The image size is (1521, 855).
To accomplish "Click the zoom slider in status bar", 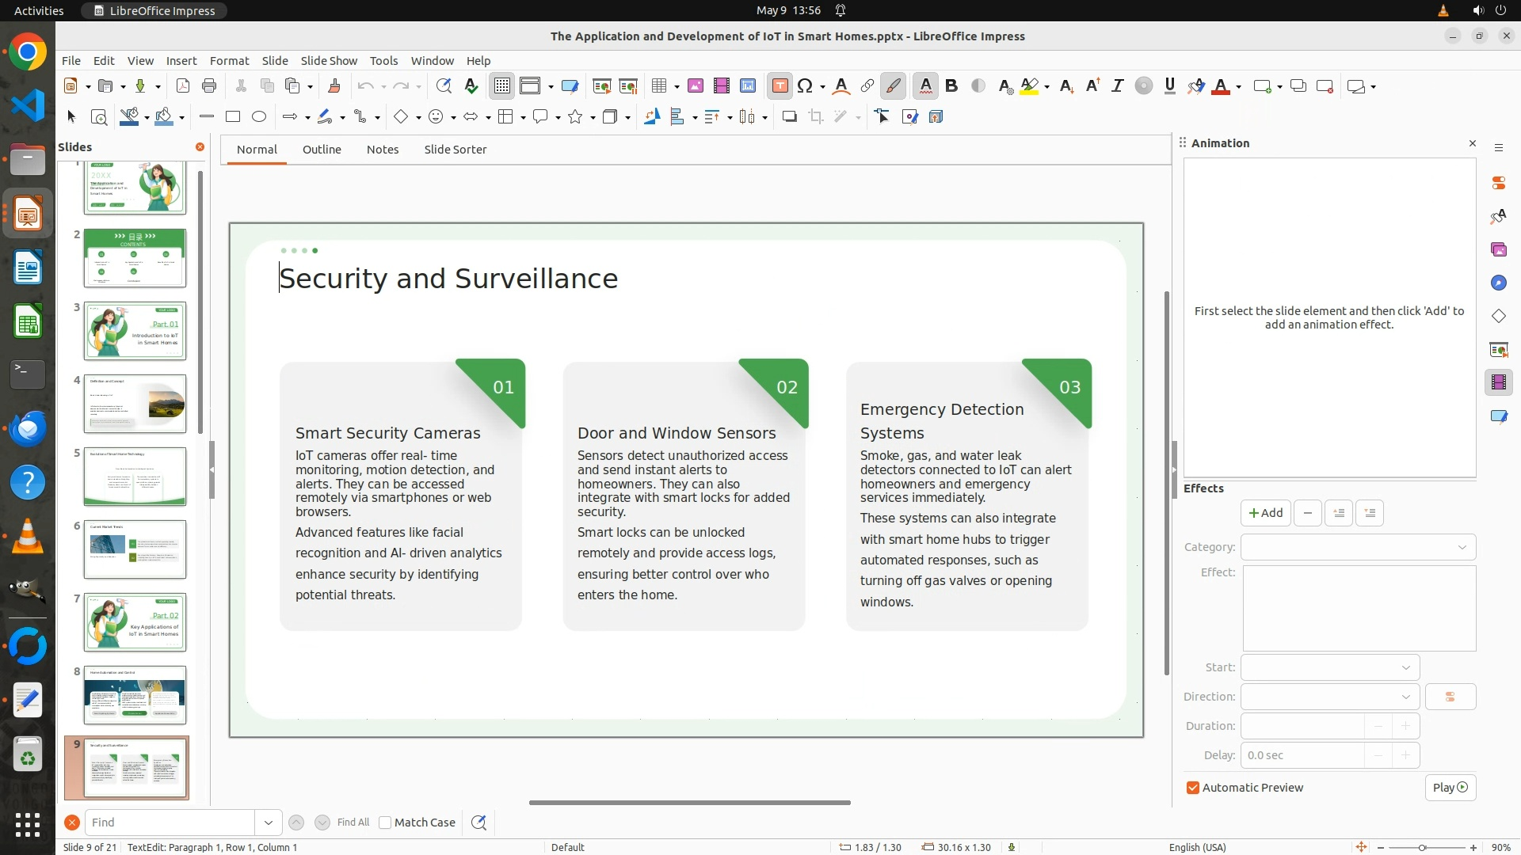I will (x=1423, y=847).
